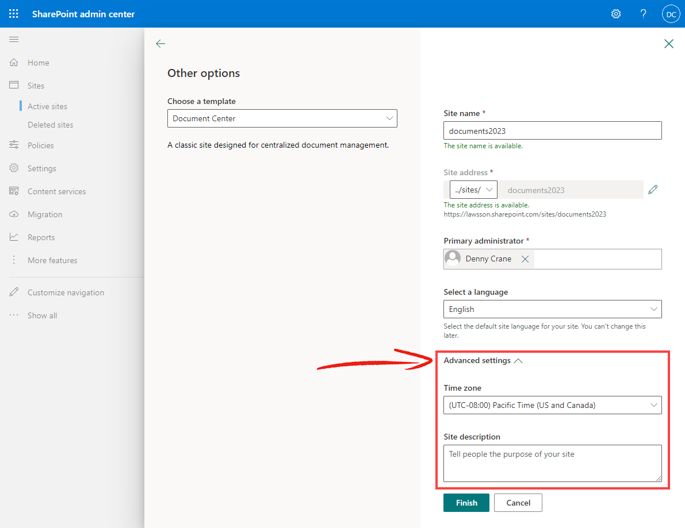Screen dimensions: 685x528
Task: Collapse the navigation hamburger menu
Action: (x=14, y=39)
